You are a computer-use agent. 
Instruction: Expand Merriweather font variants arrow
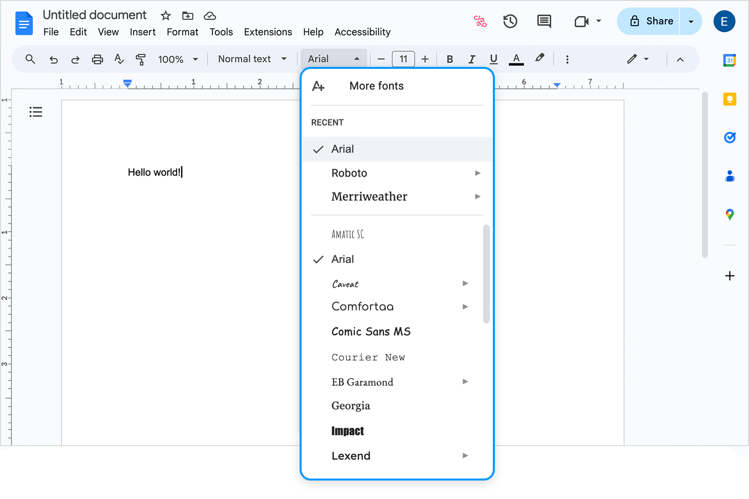click(478, 197)
